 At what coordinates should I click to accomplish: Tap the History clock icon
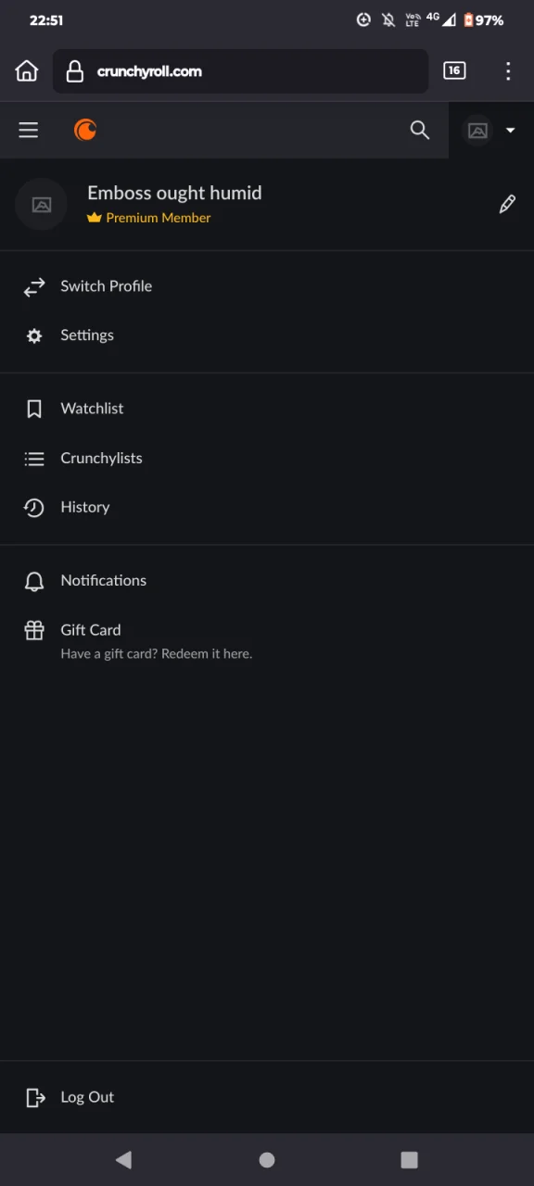click(x=34, y=508)
